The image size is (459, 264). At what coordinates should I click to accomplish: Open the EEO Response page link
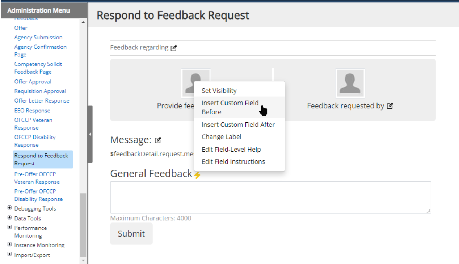coord(32,111)
